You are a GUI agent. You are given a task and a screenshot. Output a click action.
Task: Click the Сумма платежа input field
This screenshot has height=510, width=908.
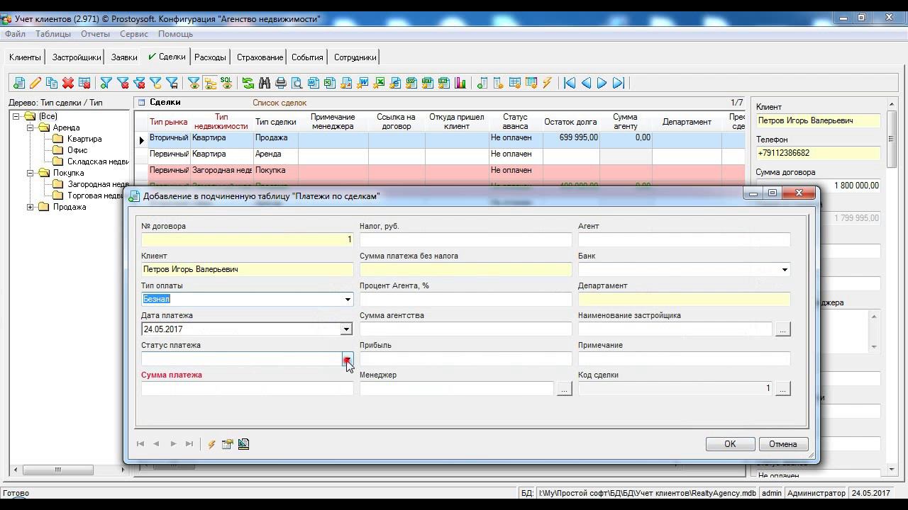247,389
